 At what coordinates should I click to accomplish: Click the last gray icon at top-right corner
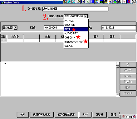(x=134, y=2)
